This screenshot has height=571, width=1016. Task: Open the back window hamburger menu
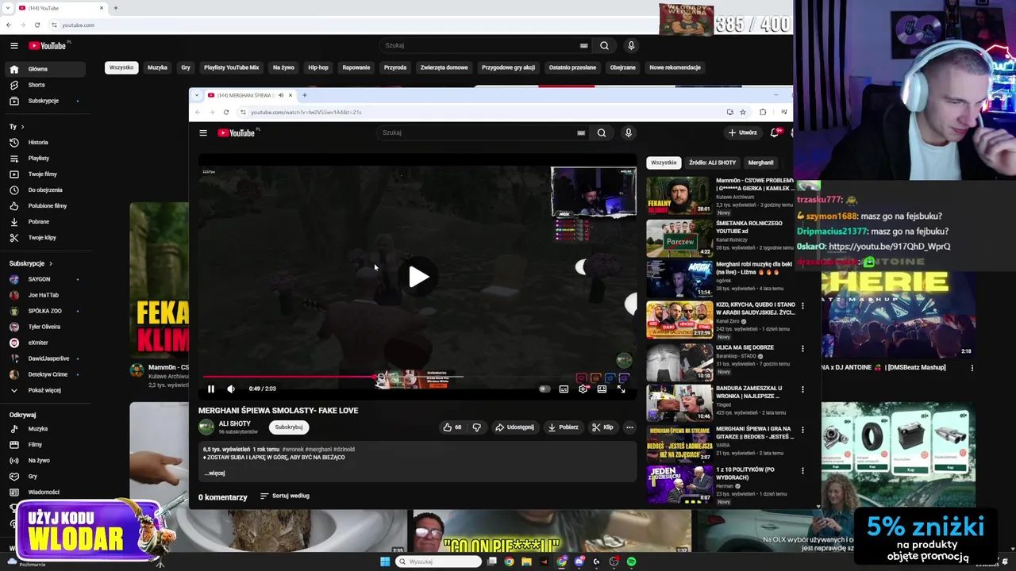point(13,45)
